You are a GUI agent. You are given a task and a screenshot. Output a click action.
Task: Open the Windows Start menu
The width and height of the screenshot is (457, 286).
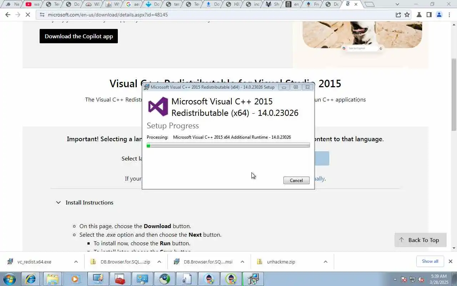tap(9, 279)
